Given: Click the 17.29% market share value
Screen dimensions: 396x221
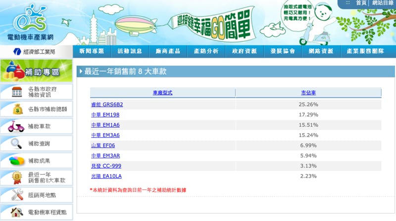Looking at the screenshot, I should point(308,115).
